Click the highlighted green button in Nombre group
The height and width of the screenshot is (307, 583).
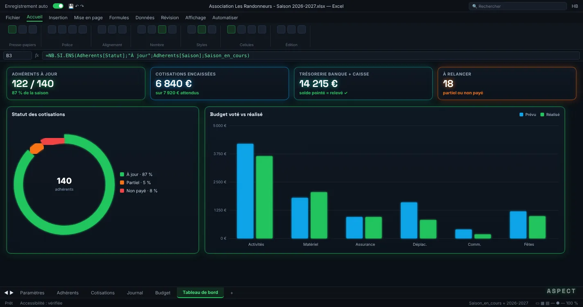tap(162, 29)
